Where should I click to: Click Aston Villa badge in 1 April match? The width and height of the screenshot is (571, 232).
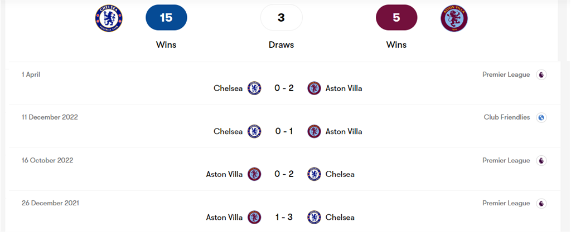click(314, 88)
